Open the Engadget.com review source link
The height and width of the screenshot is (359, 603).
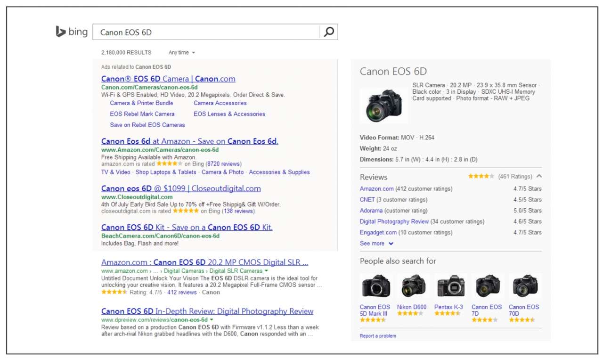pos(378,232)
